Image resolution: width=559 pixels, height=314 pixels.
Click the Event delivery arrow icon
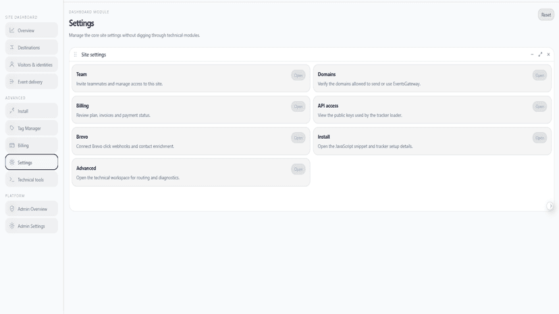(x=11, y=82)
